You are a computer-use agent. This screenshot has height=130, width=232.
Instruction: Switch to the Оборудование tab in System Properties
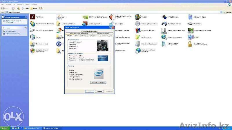point(94,36)
